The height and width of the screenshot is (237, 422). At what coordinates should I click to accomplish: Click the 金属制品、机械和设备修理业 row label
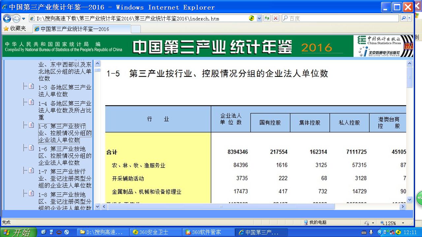[x=147, y=192]
